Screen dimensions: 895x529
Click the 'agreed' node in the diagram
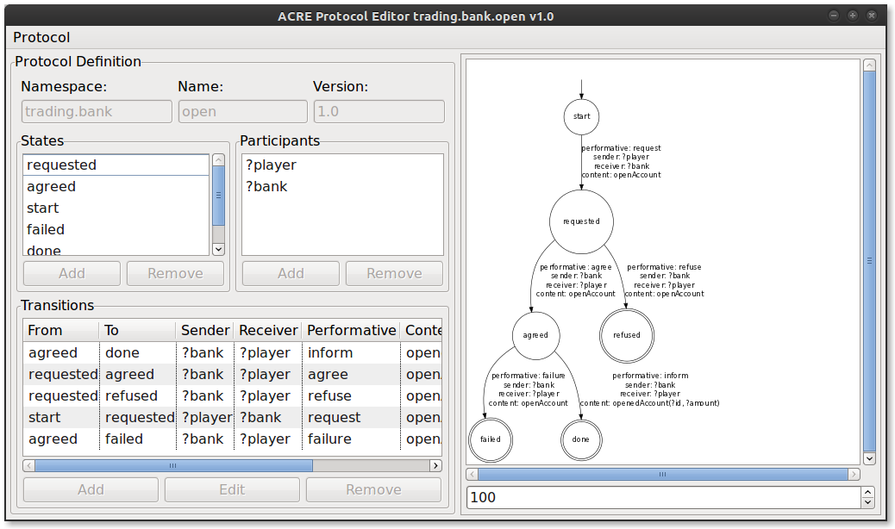point(535,336)
